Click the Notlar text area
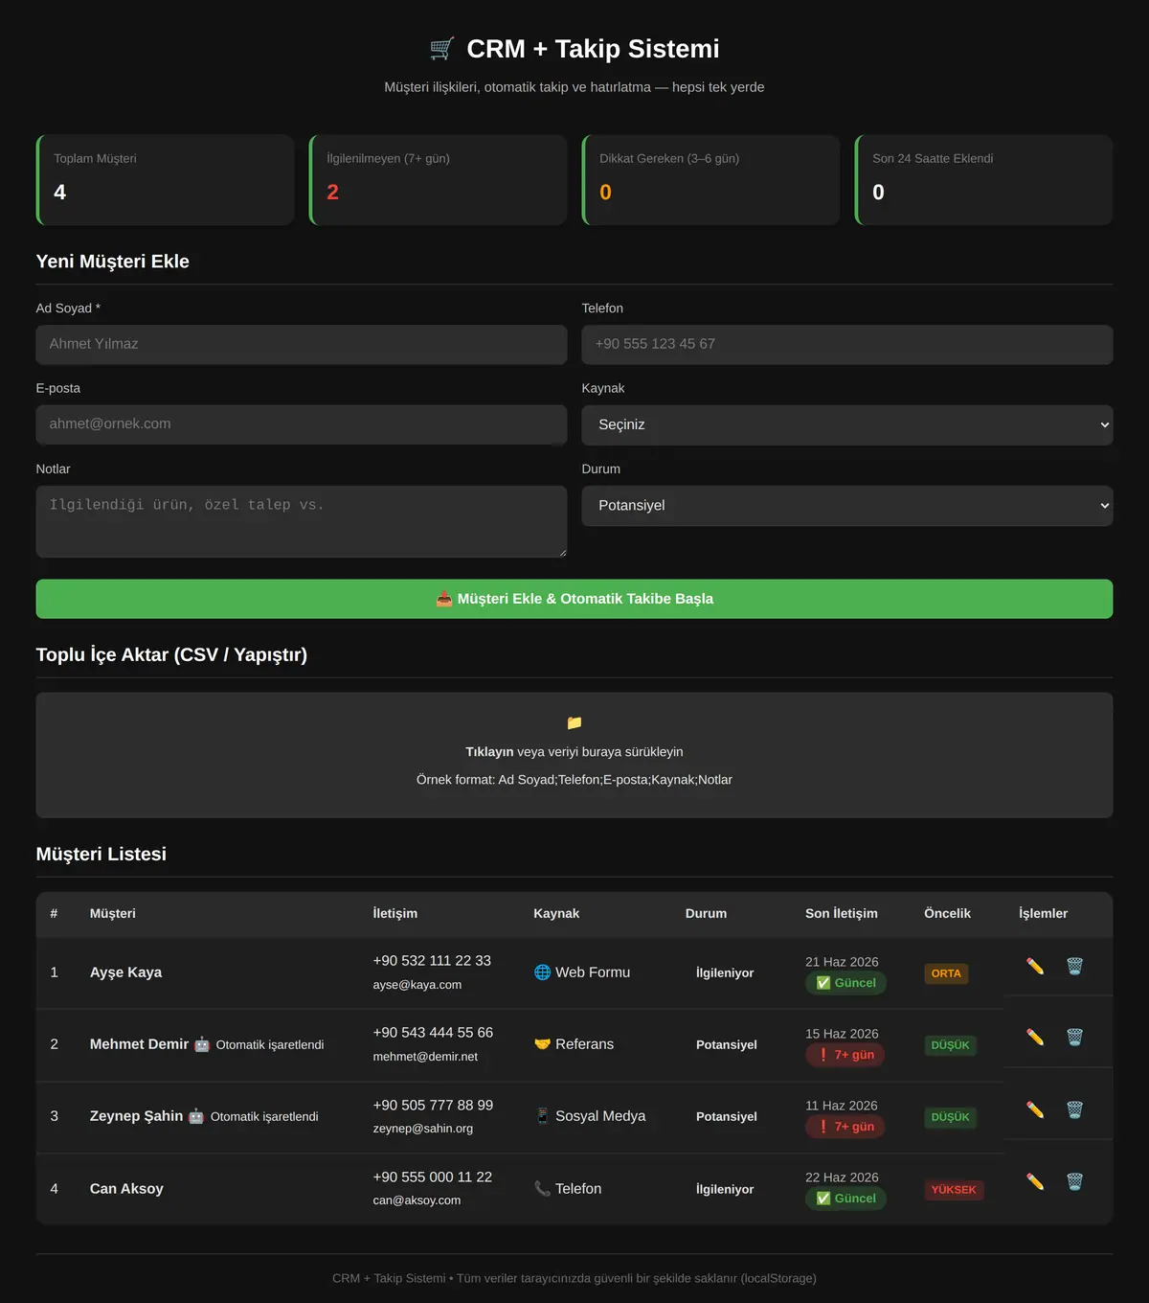Viewport: 1149px width, 1303px height. pos(302,521)
